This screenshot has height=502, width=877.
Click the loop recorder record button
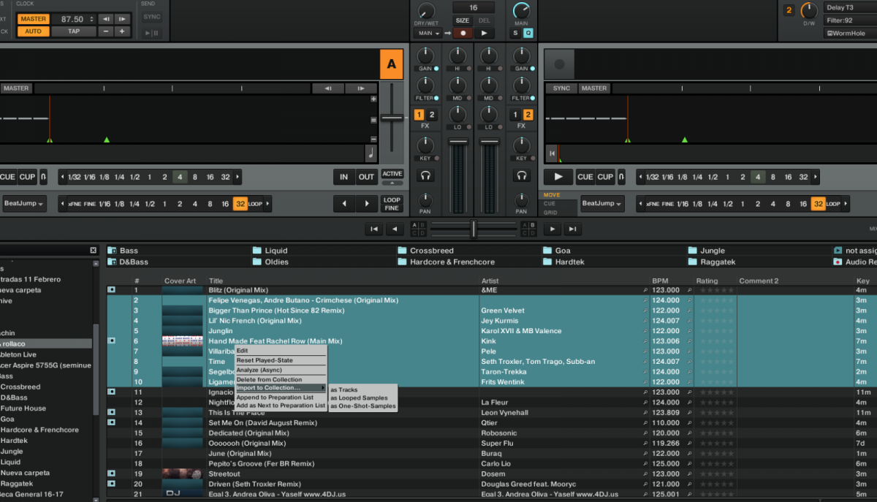pos(462,33)
